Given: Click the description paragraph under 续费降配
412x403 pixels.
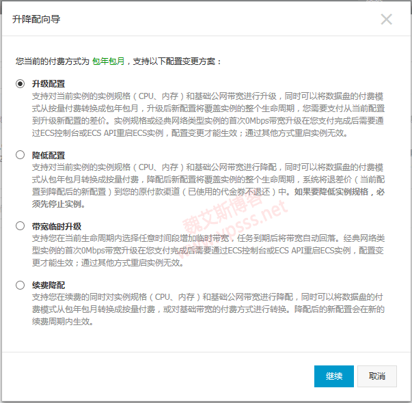Looking at the screenshot, I should [x=205, y=309].
